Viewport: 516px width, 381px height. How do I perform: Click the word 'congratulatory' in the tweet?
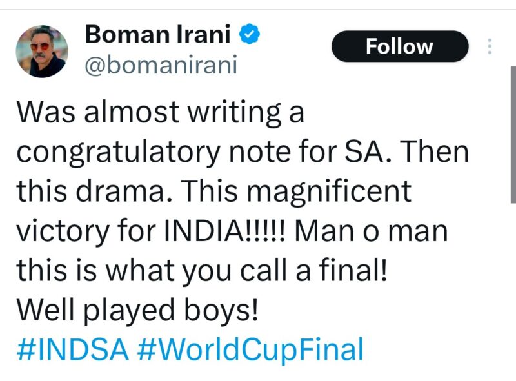click(119, 153)
